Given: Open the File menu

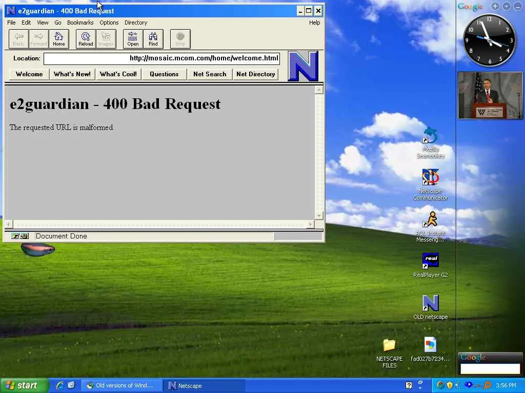Looking at the screenshot, I should pyautogui.click(x=11, y=23).
